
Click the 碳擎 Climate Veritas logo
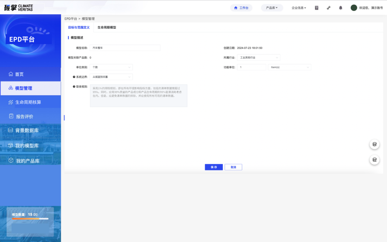tap(18, 8)
